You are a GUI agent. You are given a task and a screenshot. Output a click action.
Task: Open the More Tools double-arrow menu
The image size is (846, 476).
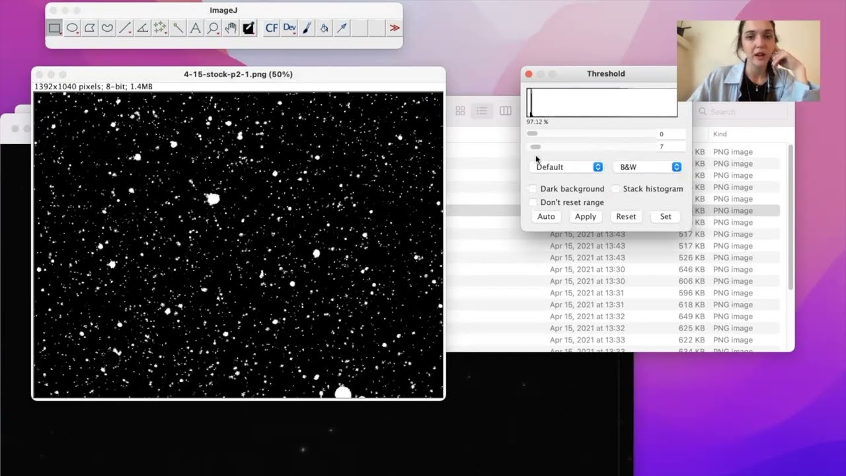[395, 28]
